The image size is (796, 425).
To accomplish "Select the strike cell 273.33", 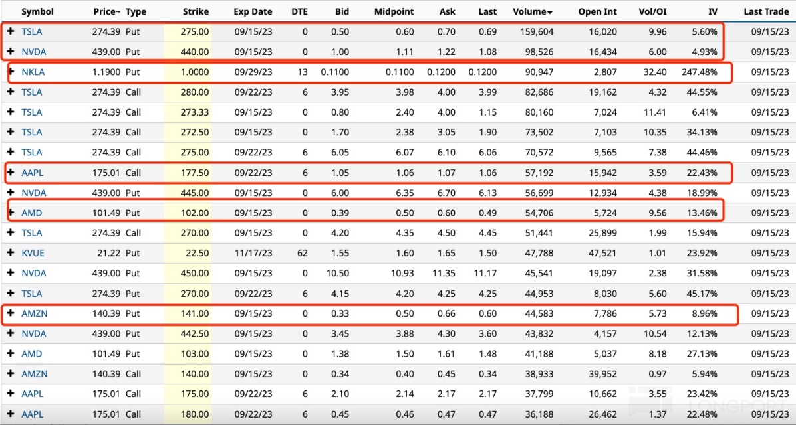I will (195, 112).
